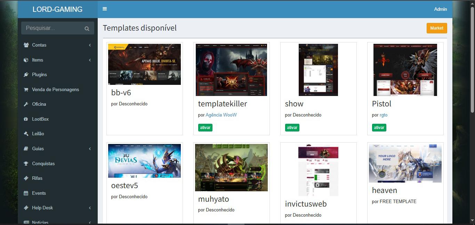Click the LORD-GAMING logo link
Viewport: 475px width, 225px height.
[58, 9]
